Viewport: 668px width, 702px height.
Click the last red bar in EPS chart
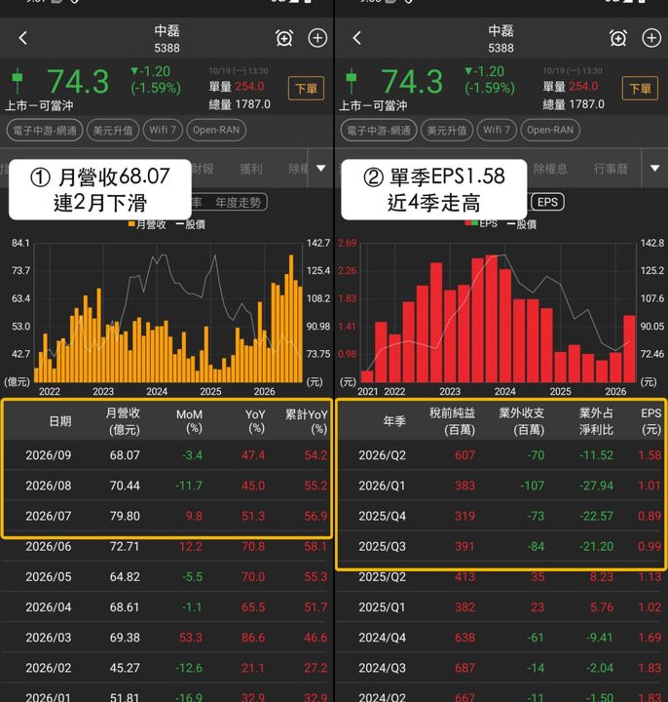629,349
